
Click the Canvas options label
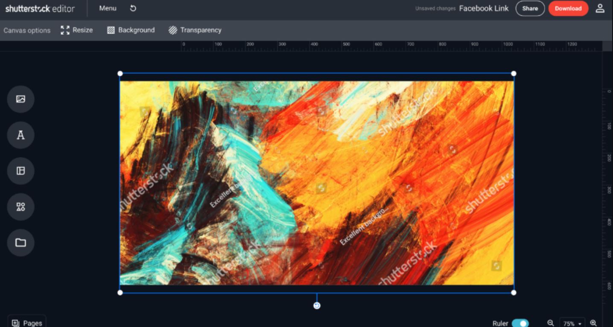click(x=27, y=30)
